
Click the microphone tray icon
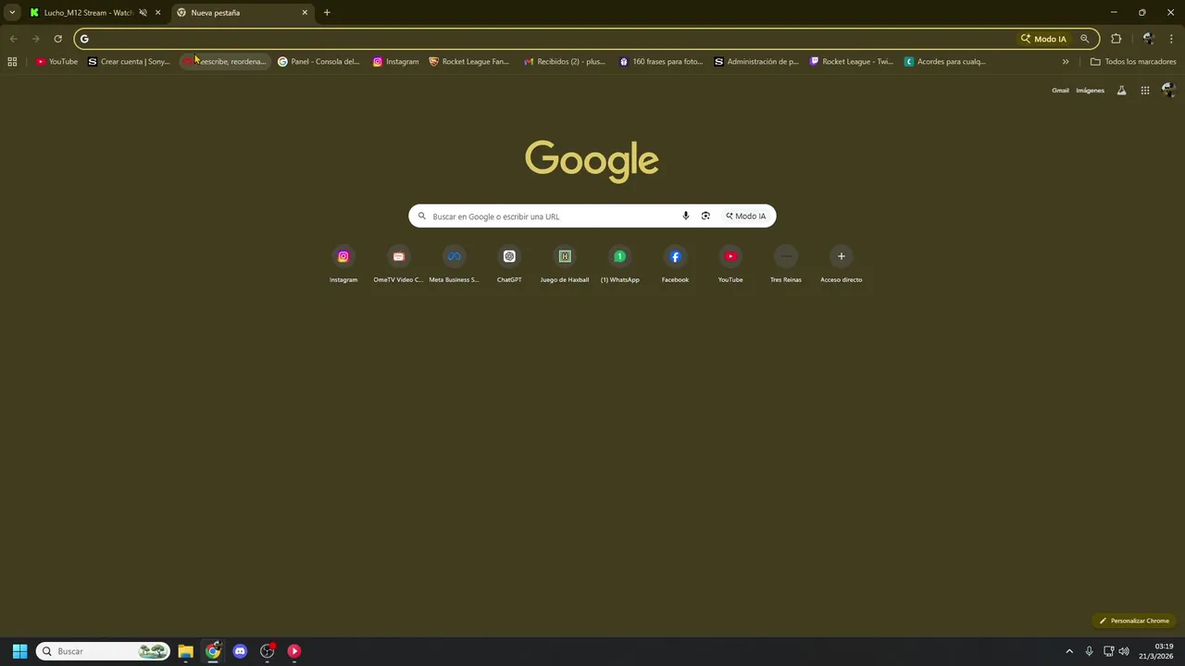coord(1089,651)
